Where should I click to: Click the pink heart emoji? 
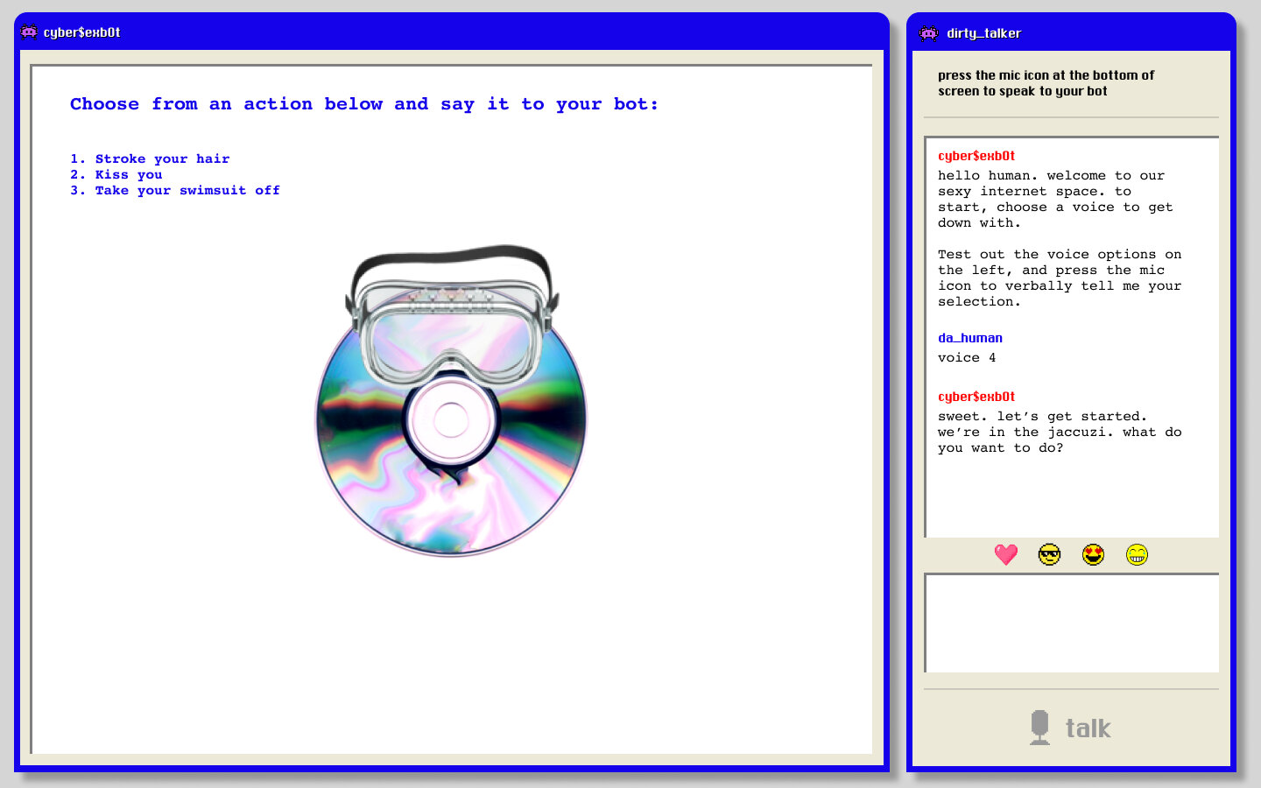click(1006, 554)
